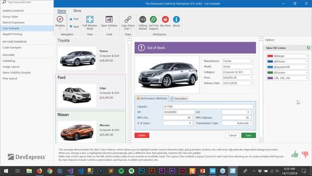Screen dimensions: 312x176
Task: Open Premiere Pro from taskbar
Action: pyautogui.click(x=162, y=171)
